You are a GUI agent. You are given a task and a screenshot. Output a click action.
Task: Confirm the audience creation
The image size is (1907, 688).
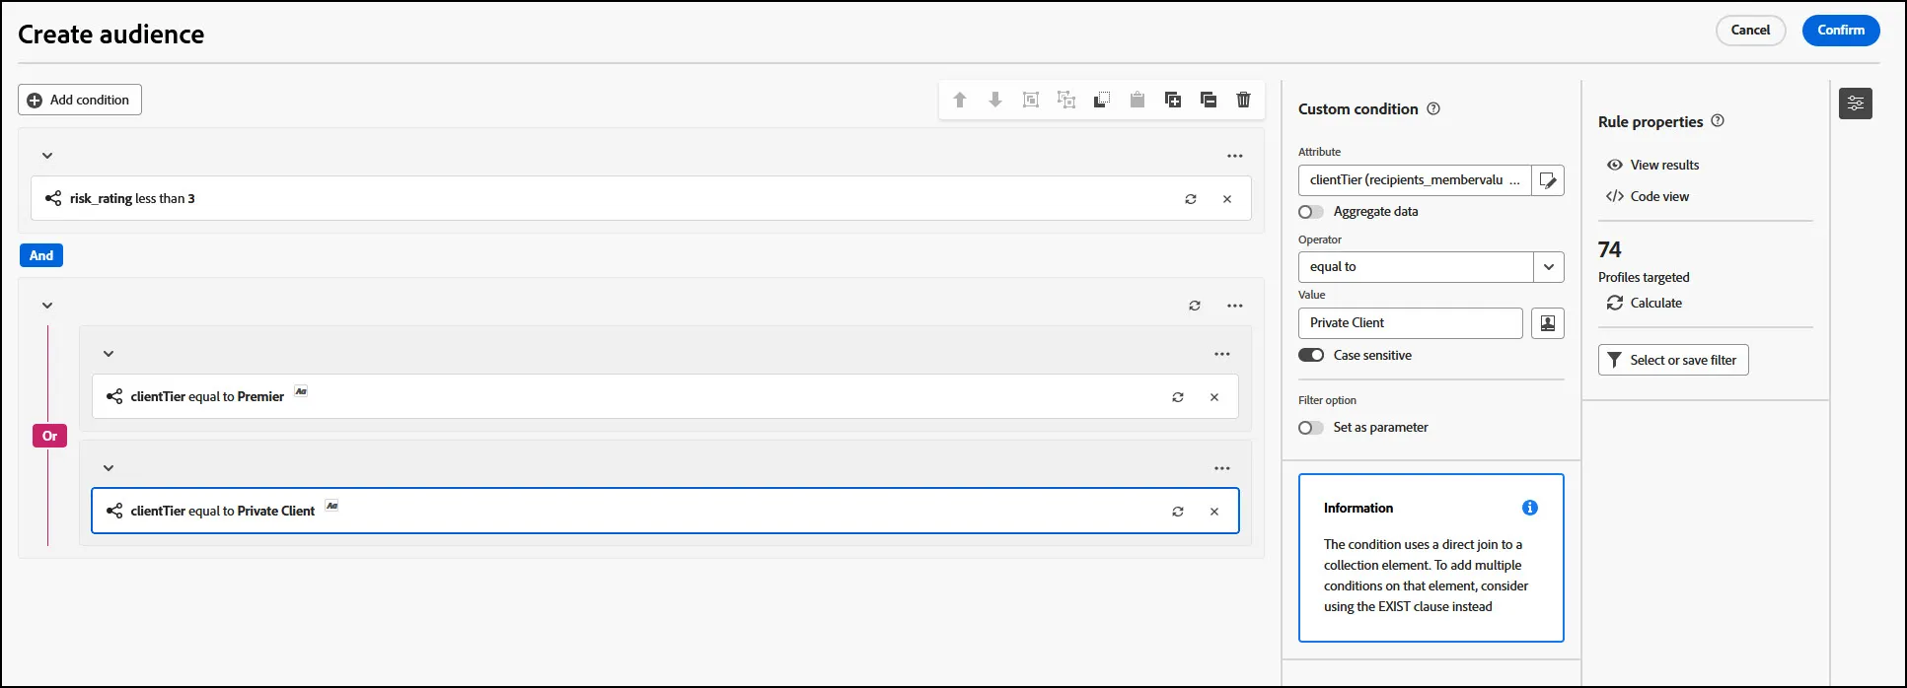pyautogui.click(x=1841, y=31)
